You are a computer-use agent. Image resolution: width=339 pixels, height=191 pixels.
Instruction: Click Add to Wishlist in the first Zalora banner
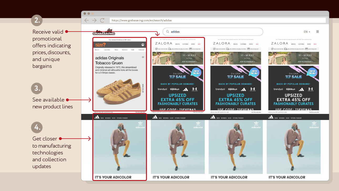click(x=189, y=62)
